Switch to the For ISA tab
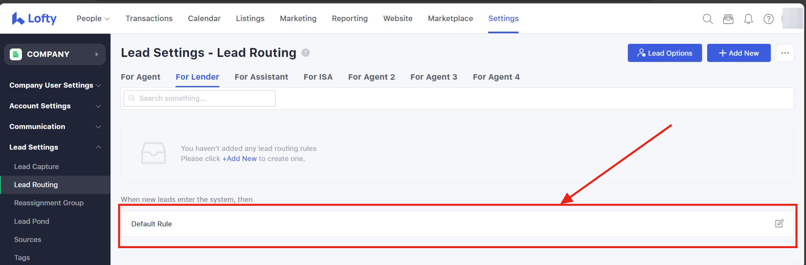Screen dimensions: 806x265 tap(318, 77)
